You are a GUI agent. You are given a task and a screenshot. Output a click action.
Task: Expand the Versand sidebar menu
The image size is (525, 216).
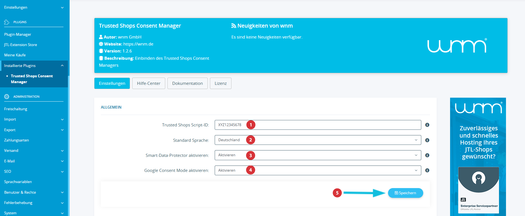tap(34, 150)
